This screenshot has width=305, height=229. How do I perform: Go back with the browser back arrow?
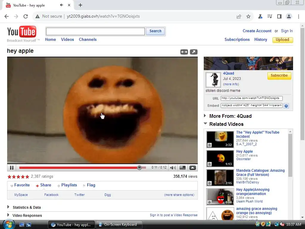point(7,16)
